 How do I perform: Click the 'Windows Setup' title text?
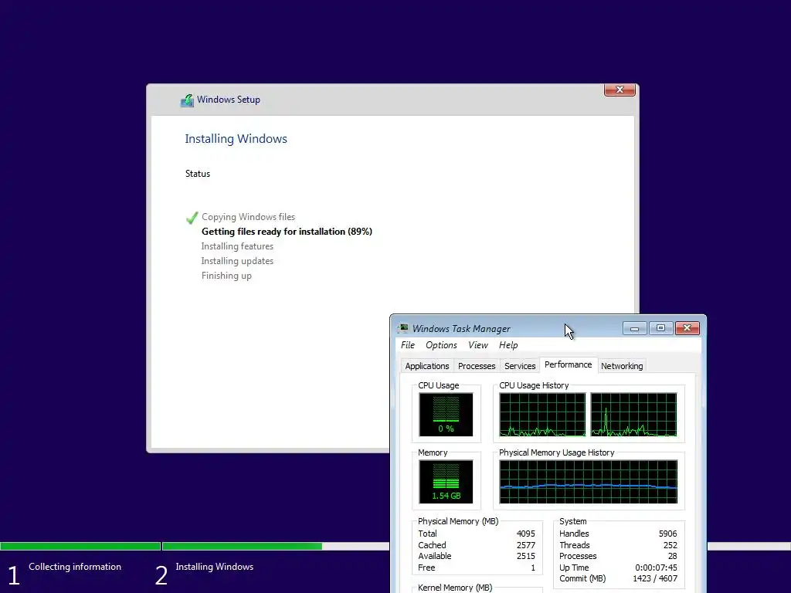click(x=229, y=100)
